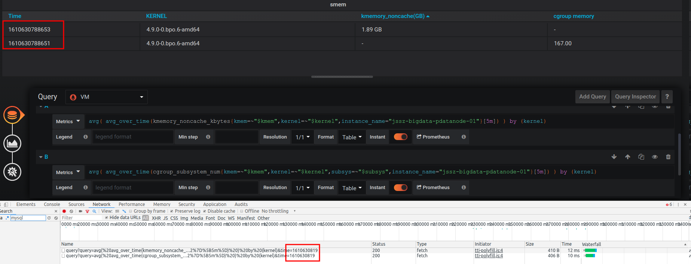
Task: Open Resolution 1/1 dropdown in query B
Action: (x=302, y=188)
